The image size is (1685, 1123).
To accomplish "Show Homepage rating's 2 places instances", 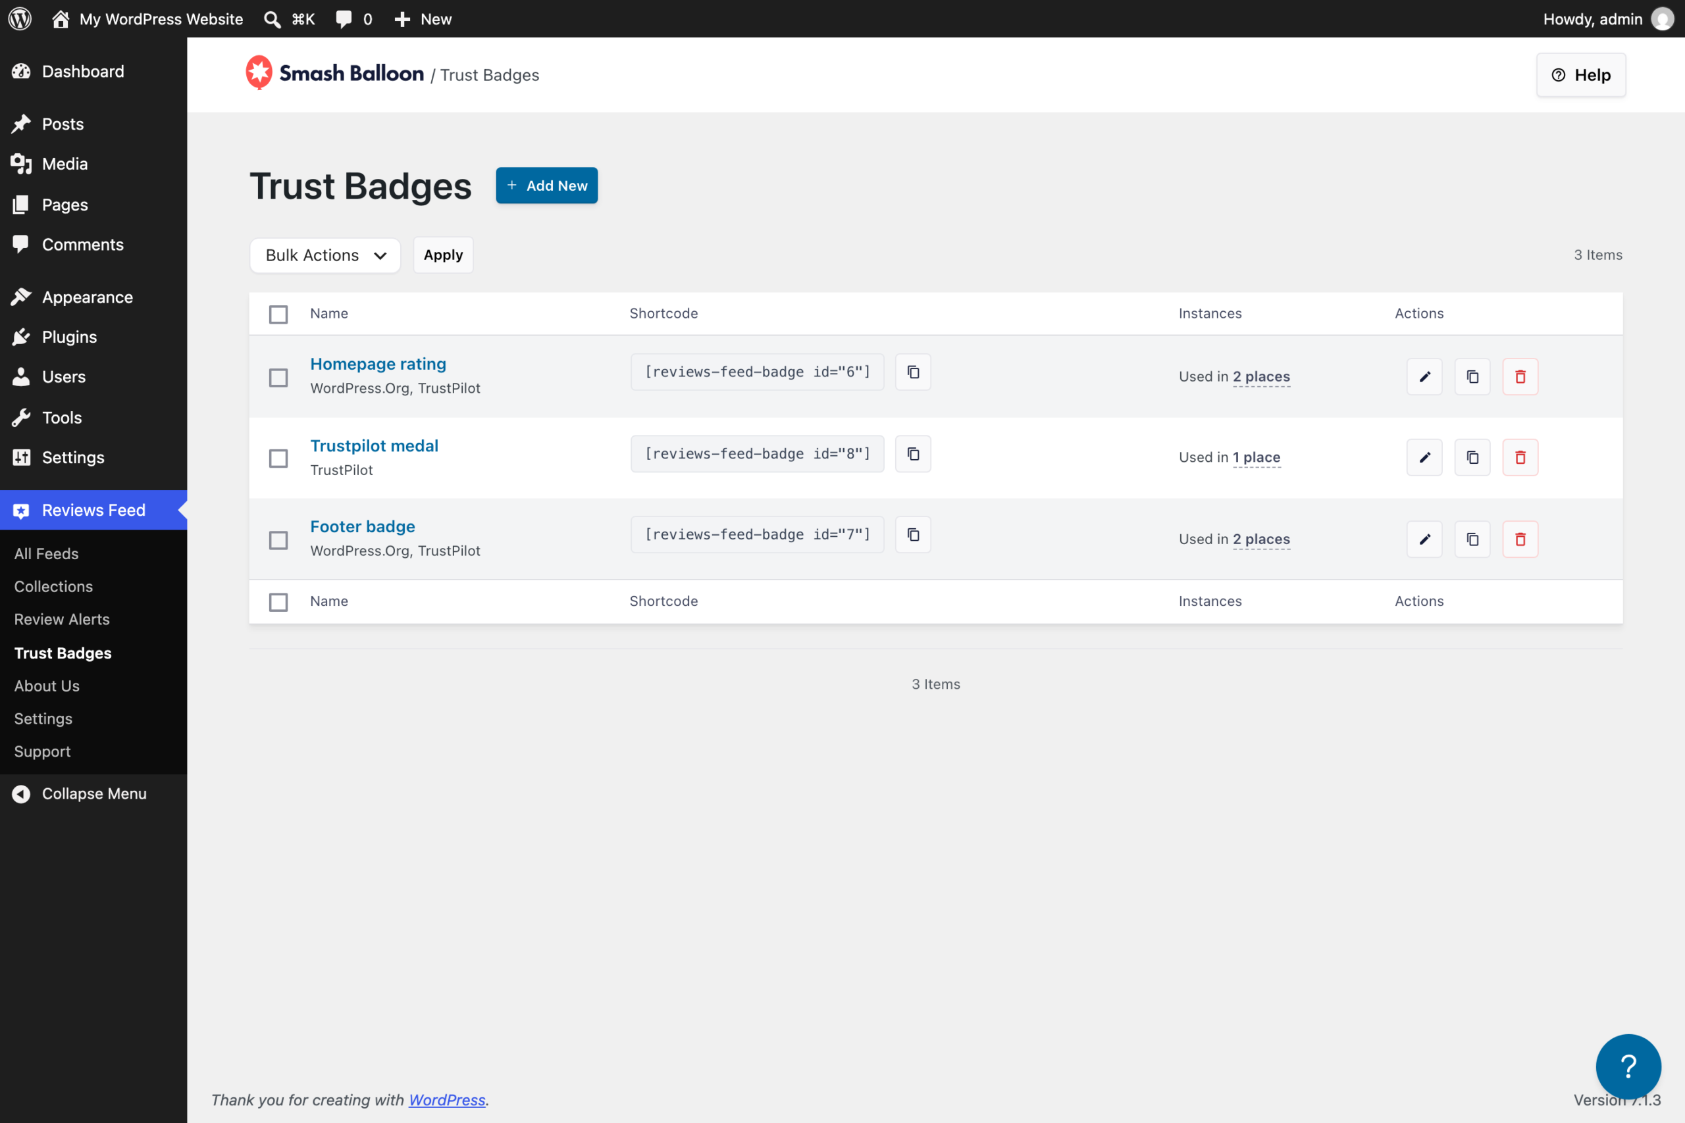I will (1261, 377).
